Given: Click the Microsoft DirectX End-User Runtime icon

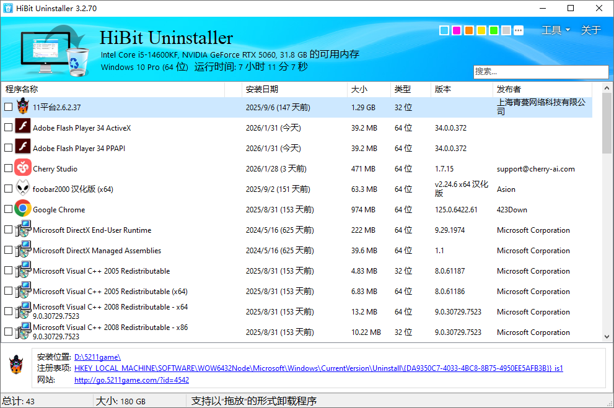Looking at the screenshot, I should (24, 230).
